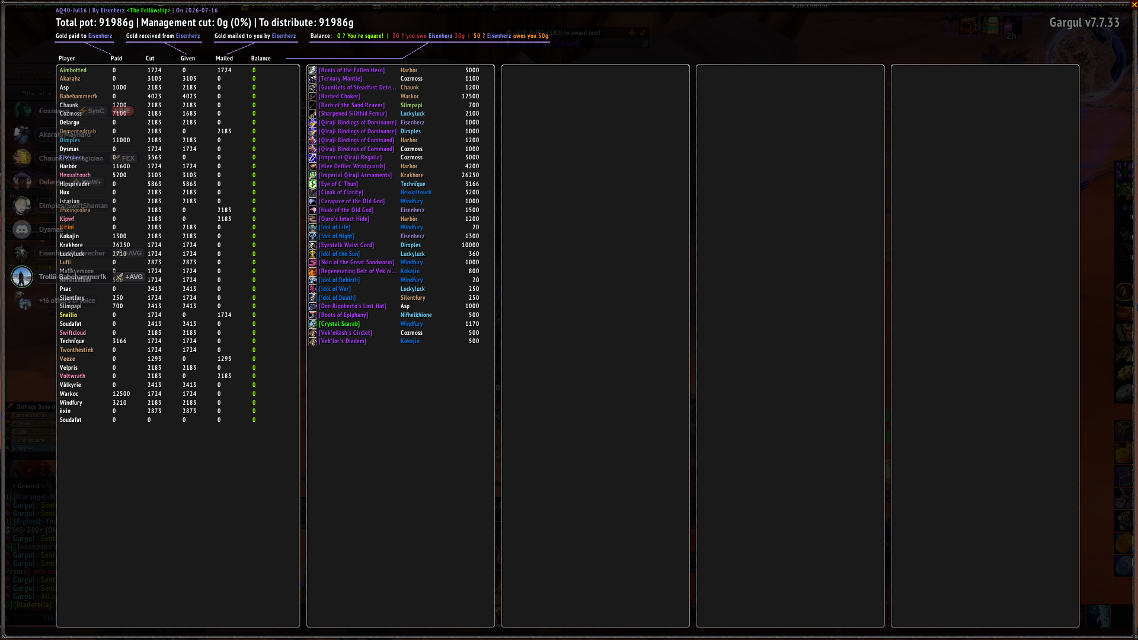Select player Swiftcloud in the payout table

coord(73,333)
